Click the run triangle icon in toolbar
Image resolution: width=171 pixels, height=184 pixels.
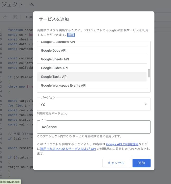click(x=26, y=17)
